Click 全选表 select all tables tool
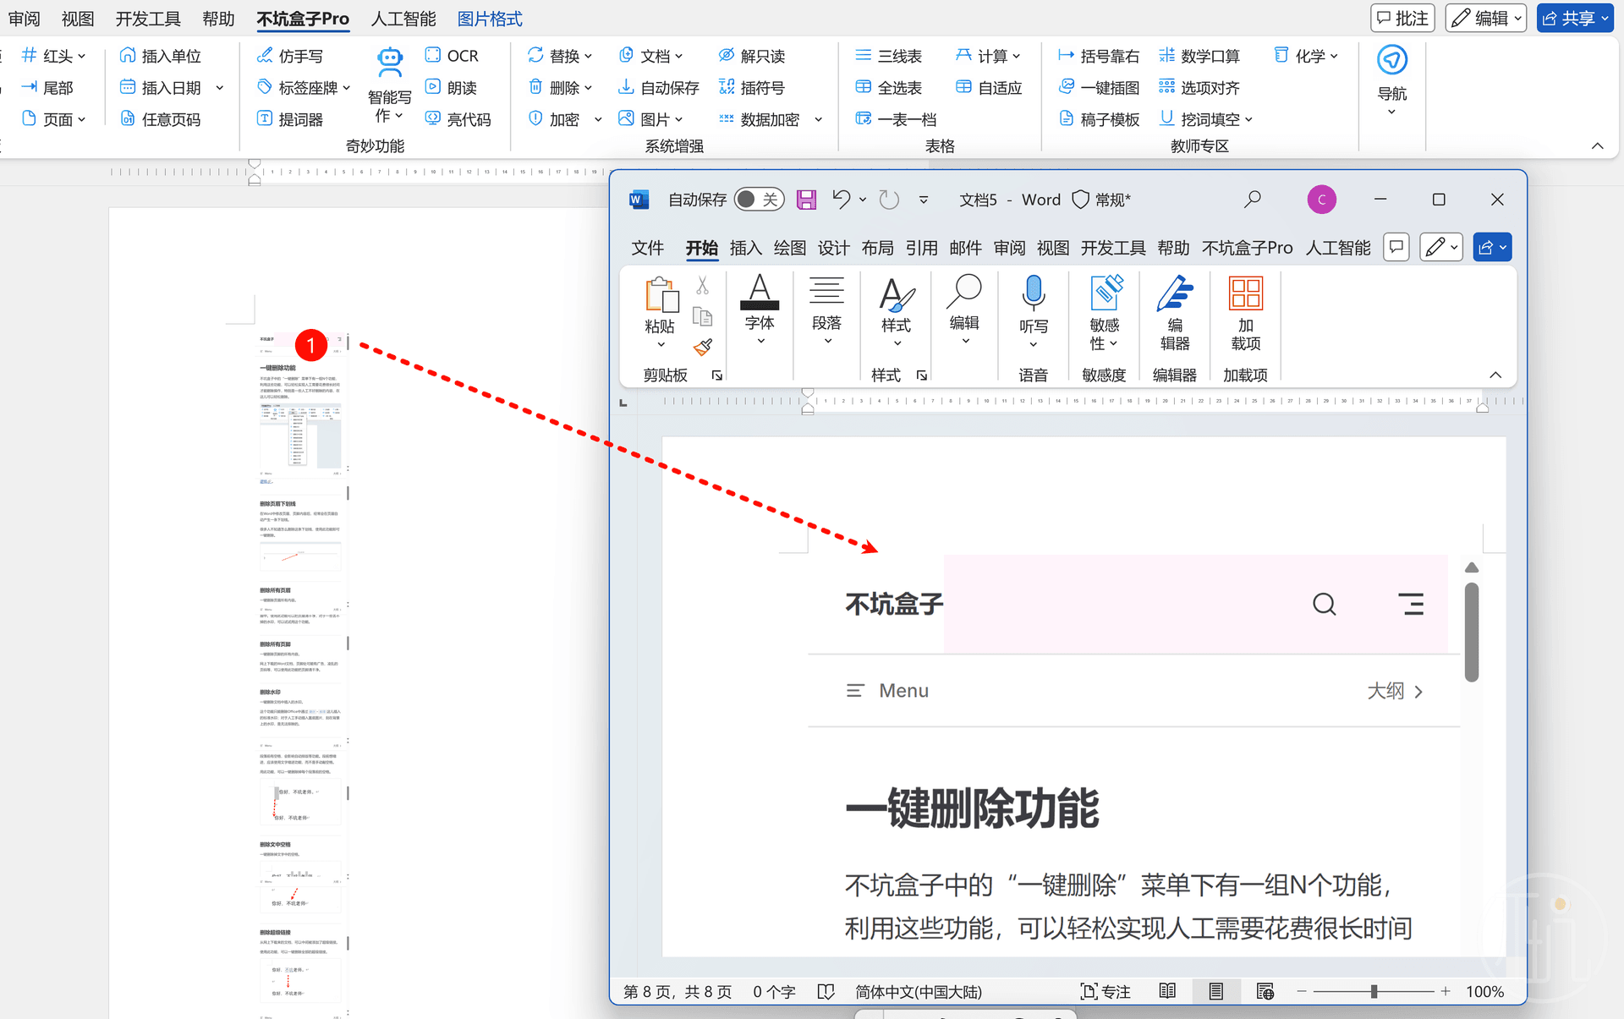Viewport: 1624px width, 1019px height. click(x=888, y=87)
